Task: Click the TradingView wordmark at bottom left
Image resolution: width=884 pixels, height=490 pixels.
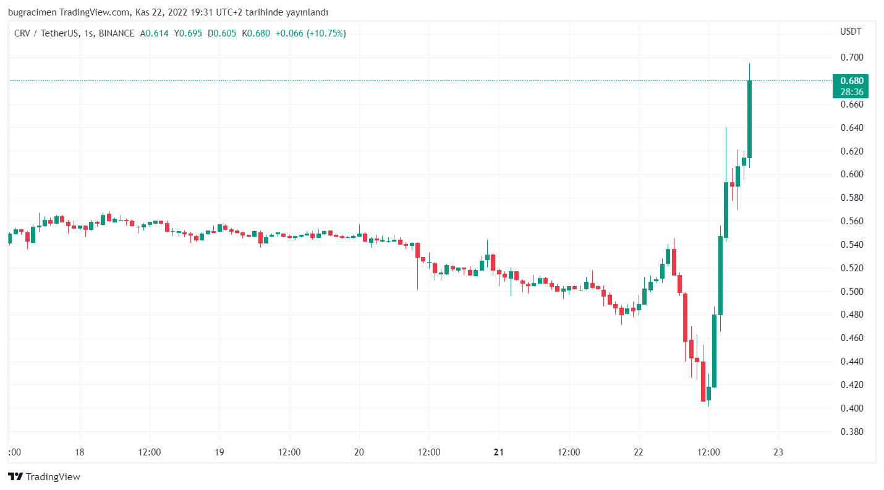Action: [x=53, y=476]
